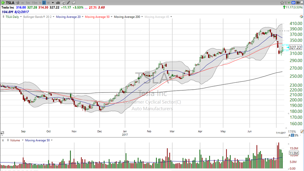Select the hourly 'h' timeframe

click(x=40, y=3)
